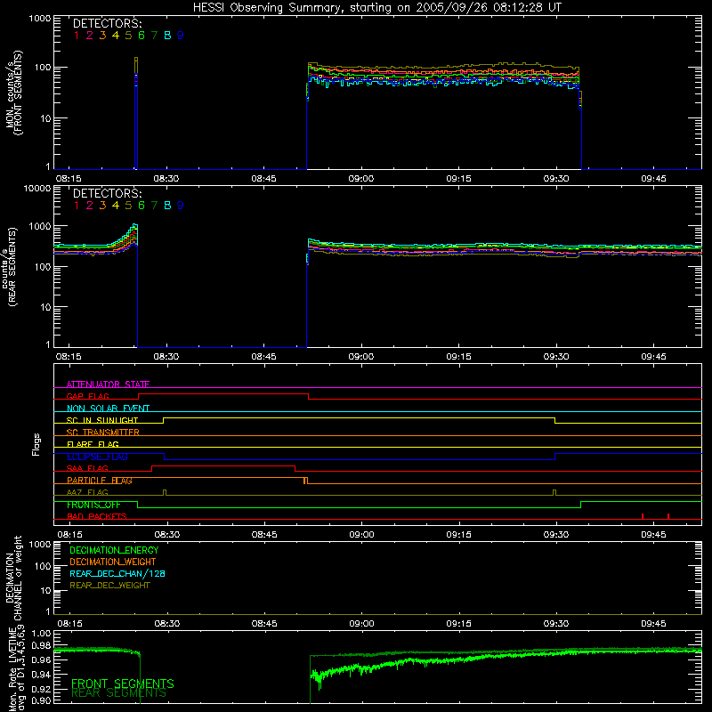Click the FRONTS_OFF rising edge near 09:34
Image resolution: width=712 pixels, height=712 pixels.
click(x=581, y=505)
